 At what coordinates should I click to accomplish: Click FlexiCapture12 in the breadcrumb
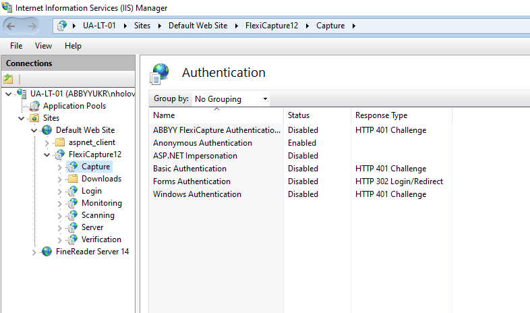[x=272, y=26]
